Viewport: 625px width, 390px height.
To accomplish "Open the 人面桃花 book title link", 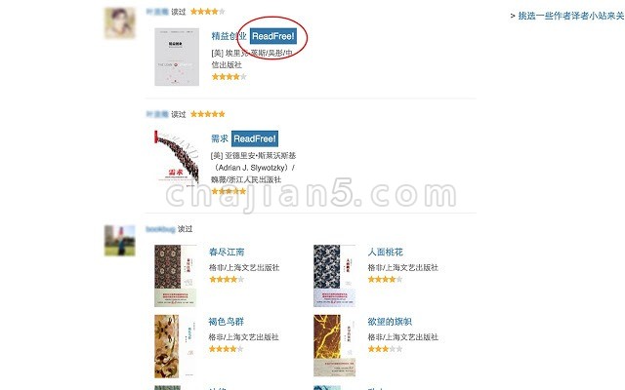I will click(x=385, y=252).
